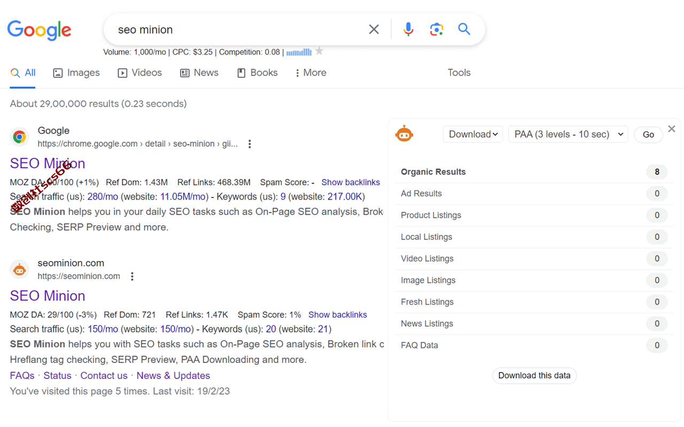Open Google Lens image search icon
684x427 pixels.
(x=437, y=29)
